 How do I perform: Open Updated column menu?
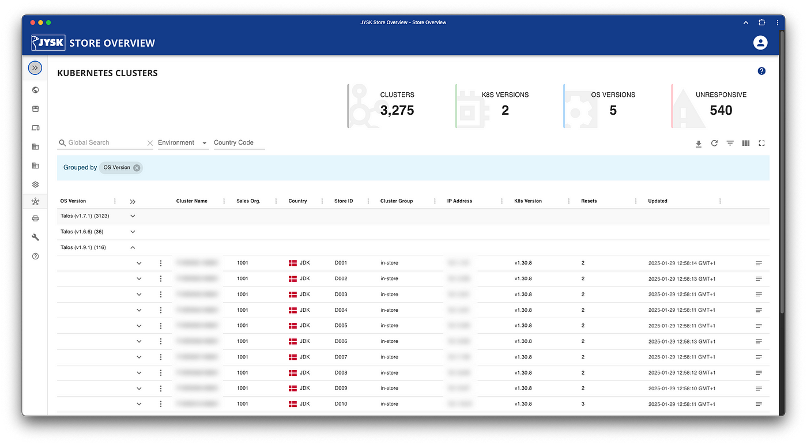point(720,201)
